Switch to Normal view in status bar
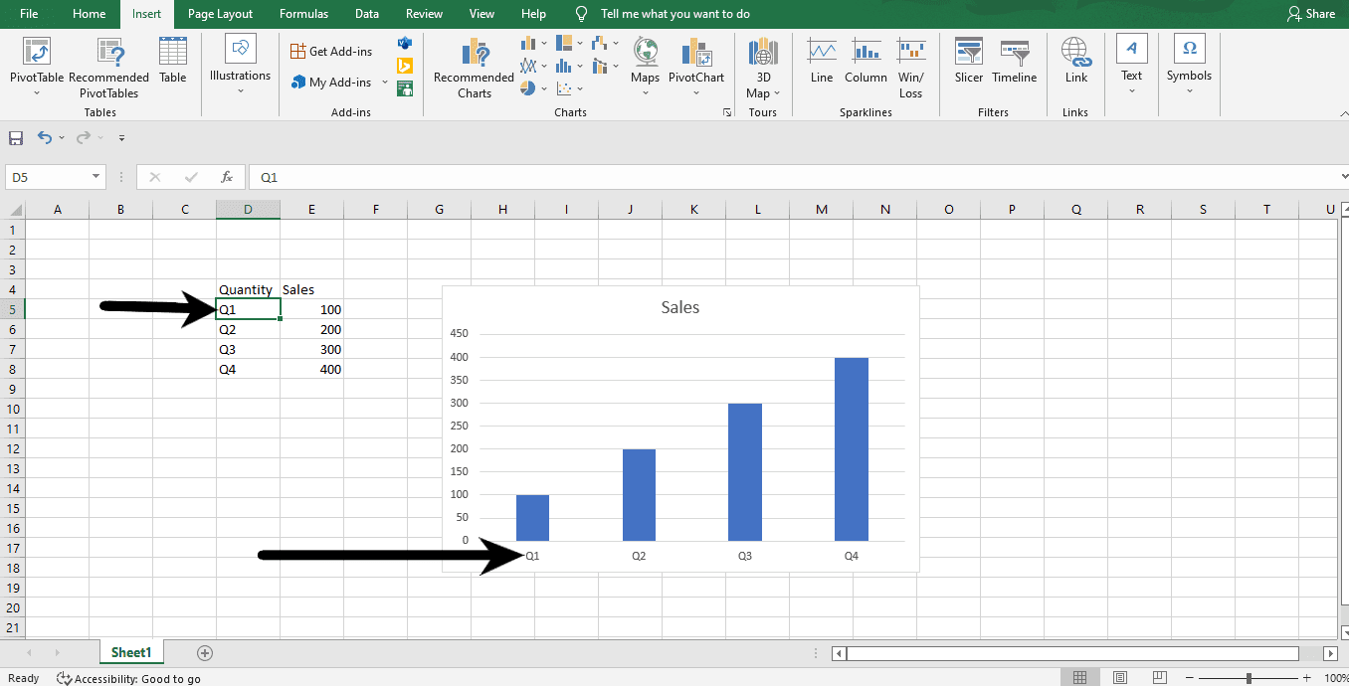 1079,678
